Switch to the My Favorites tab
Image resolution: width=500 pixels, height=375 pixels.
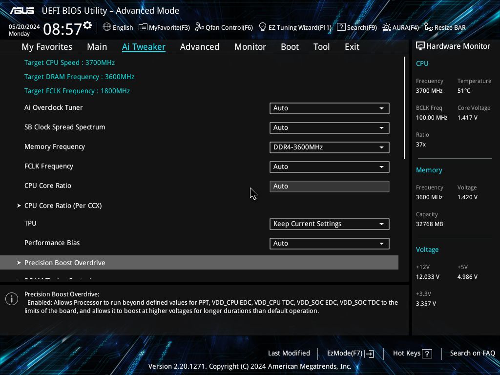tap(47, 47)
